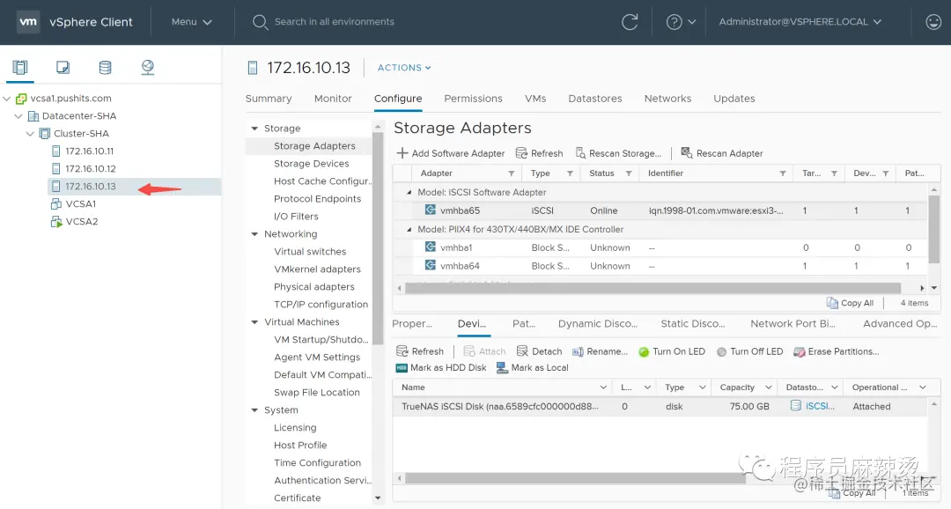
Task: Click the Detach device icon
Action: coord(522,351)
